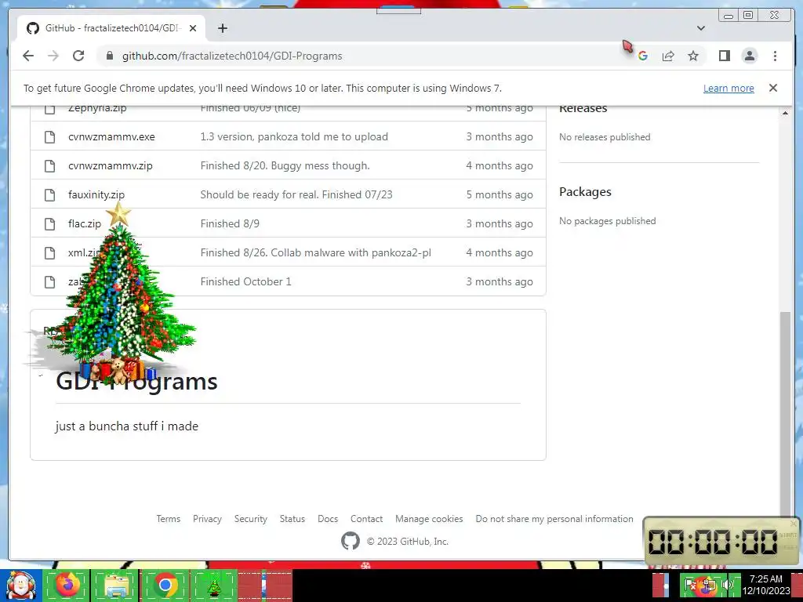Viewport: 803px width, 602px height.
Task: Open Manage cookies footer link
Action: [x=429, y=519]
